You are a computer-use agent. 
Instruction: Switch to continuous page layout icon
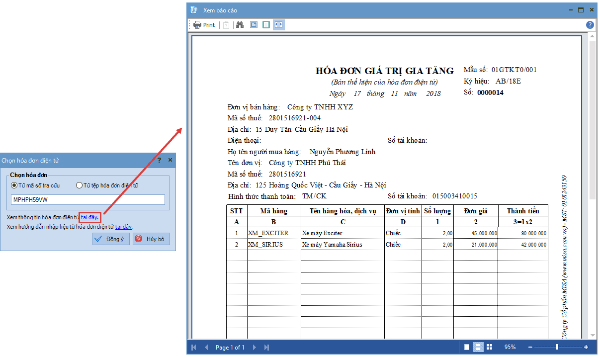click(478, 347)
